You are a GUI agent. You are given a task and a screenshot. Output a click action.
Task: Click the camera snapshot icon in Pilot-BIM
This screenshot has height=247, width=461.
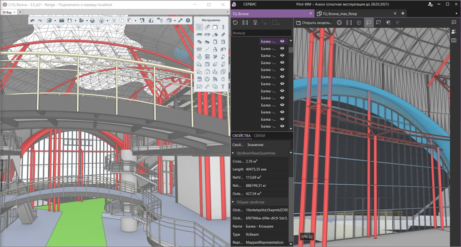454,40
